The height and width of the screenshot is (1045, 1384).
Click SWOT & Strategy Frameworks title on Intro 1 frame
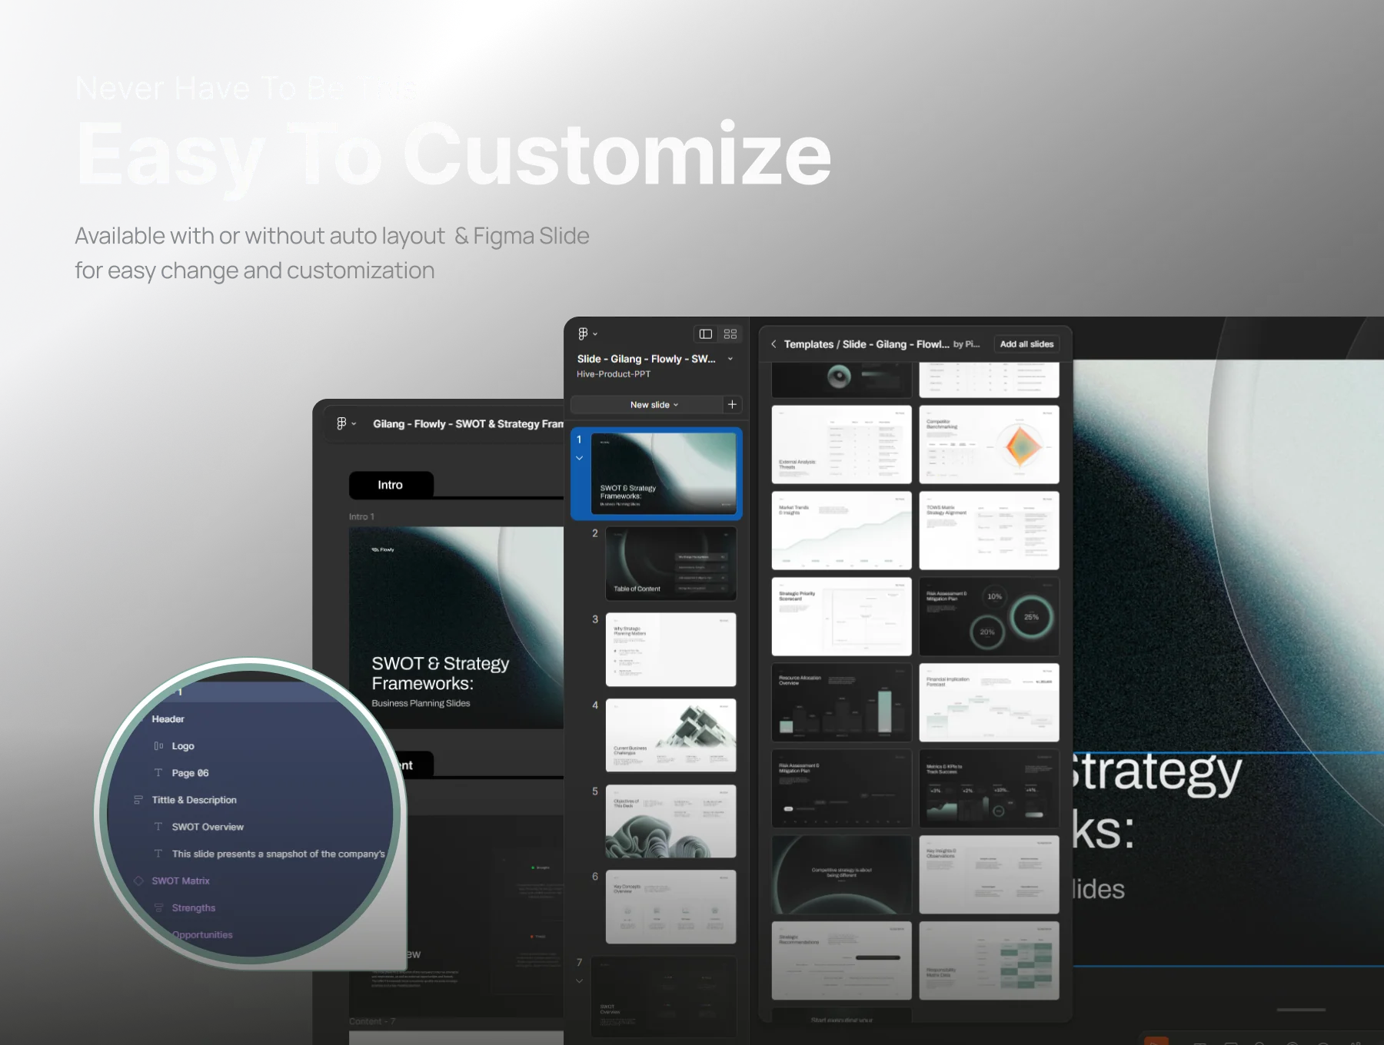pyautogui.click(x=441, y=673)
